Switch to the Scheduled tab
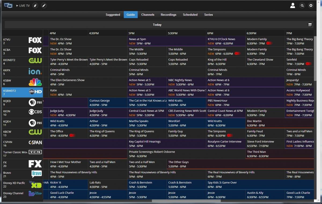322x204 pixels. point(190,15)
